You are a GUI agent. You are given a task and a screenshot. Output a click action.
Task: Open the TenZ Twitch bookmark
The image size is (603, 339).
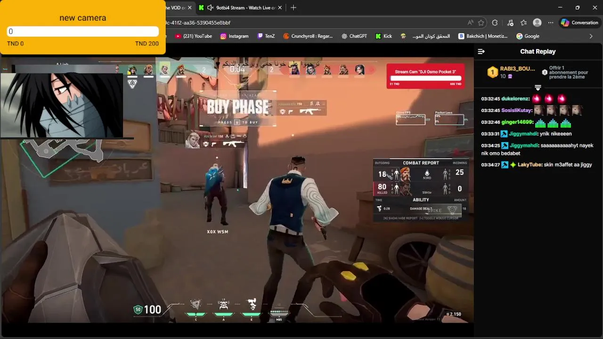coord(266,36)
